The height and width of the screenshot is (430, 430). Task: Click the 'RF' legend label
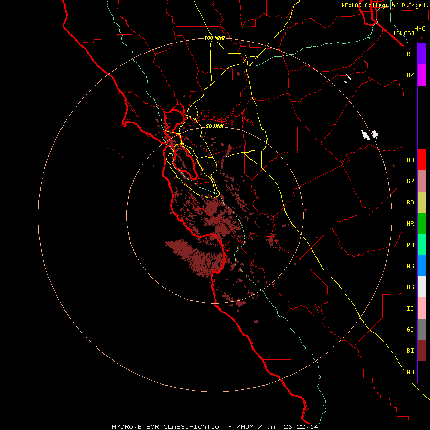click(410, 54)
